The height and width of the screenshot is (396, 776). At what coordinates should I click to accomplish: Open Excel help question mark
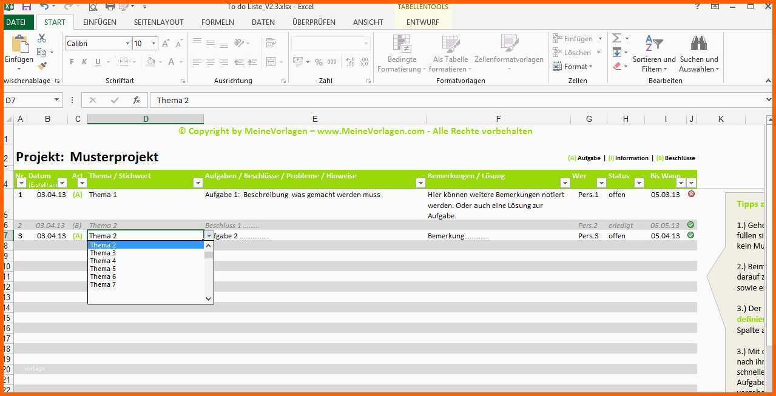[697, 7]
